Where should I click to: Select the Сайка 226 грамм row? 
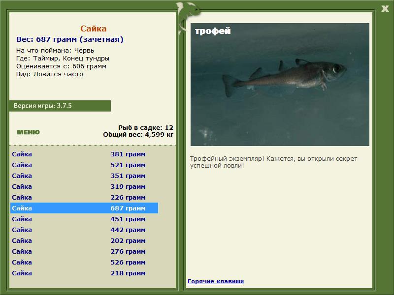click(84, 197)
